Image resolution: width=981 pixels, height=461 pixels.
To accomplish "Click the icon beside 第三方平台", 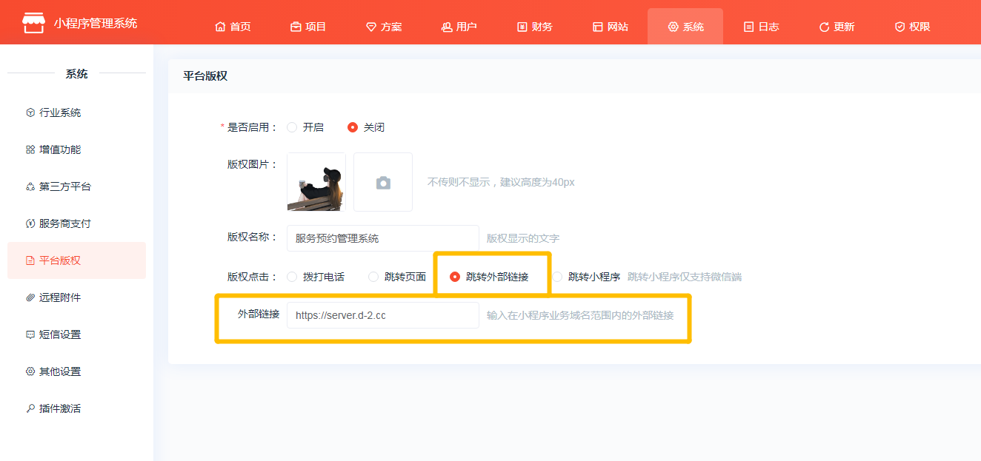I will [30, 186].
